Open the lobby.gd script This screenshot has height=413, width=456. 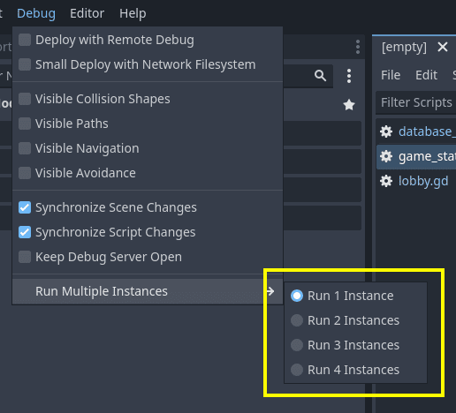click(x=423, y=181)
